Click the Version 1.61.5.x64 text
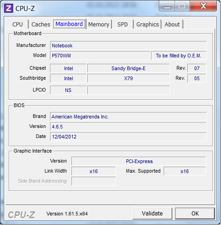The width and height of the screenshot is (221, 225). tap(67, 214)
